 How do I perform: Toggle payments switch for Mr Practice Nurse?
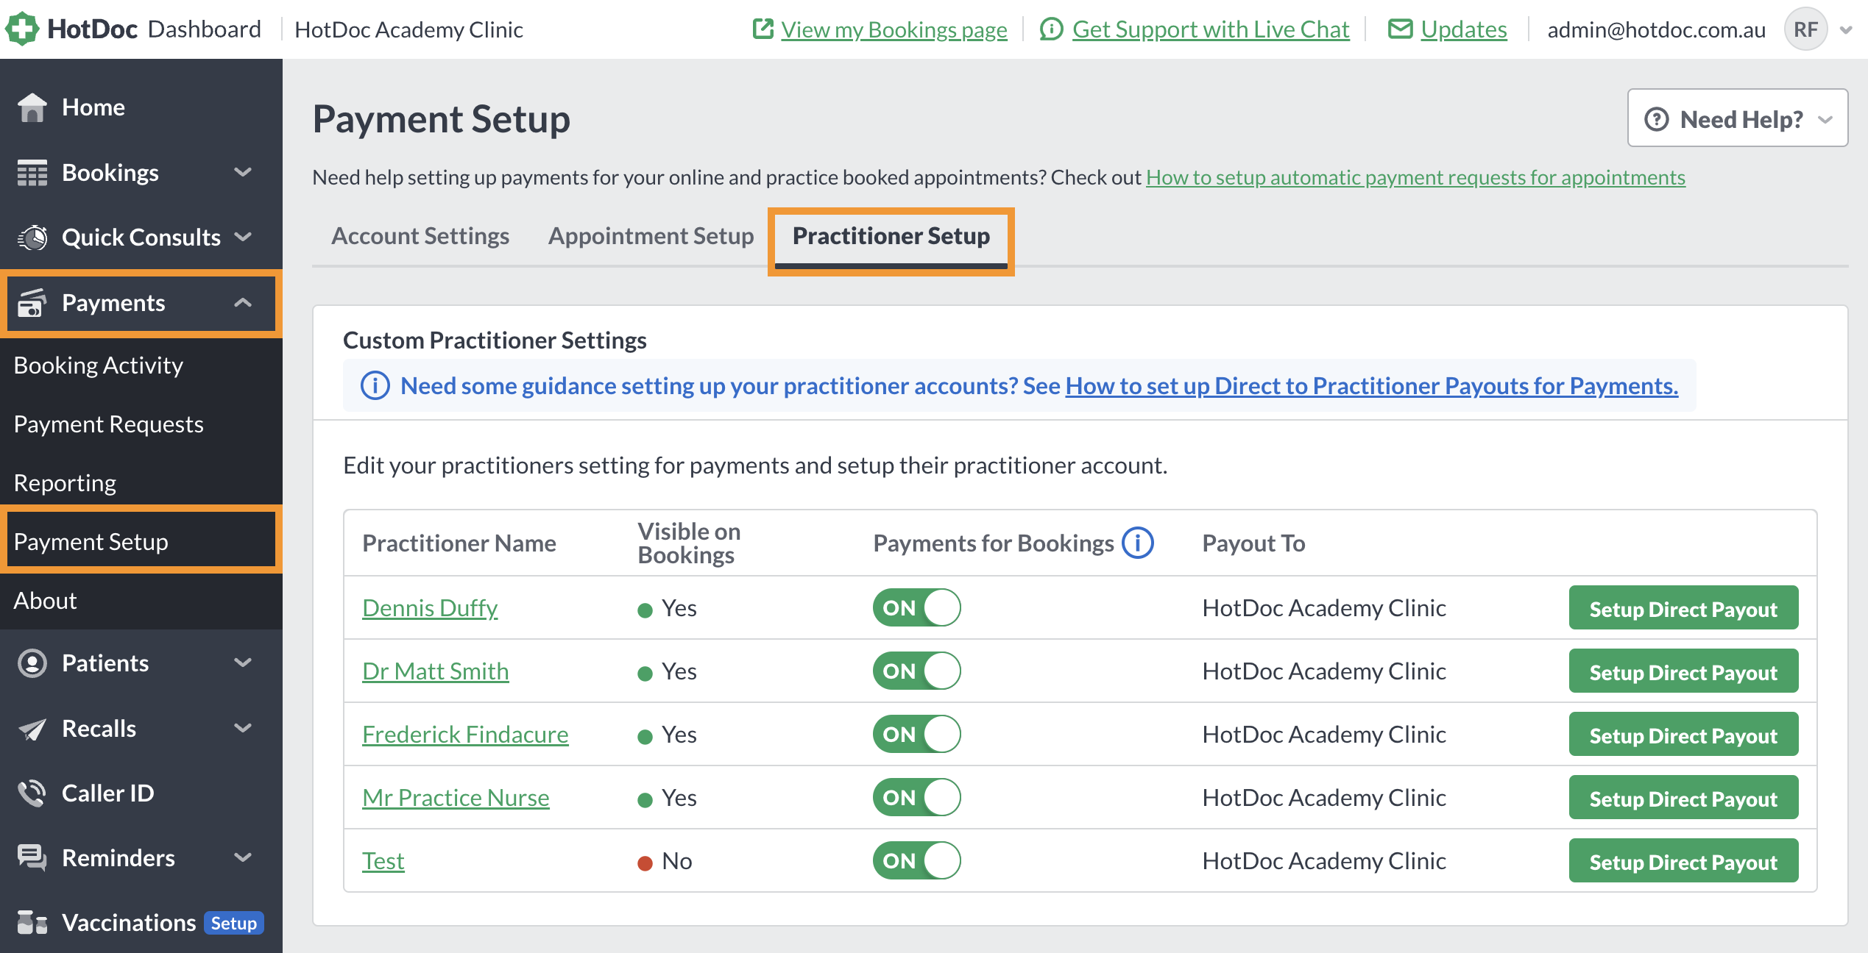point(917,798)
